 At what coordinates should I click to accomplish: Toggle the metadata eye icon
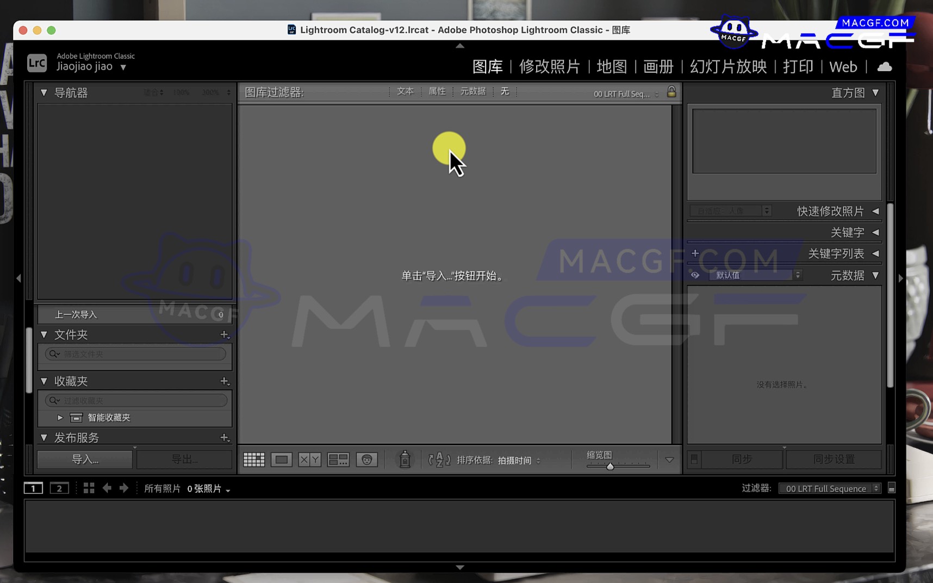pos(695,275)
